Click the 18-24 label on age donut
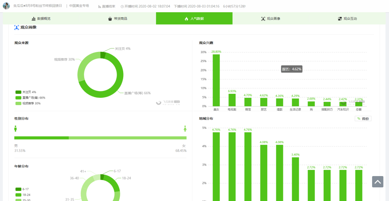This screenshot has height=201, width=389. pyautogui.click(x=126, y=178)
